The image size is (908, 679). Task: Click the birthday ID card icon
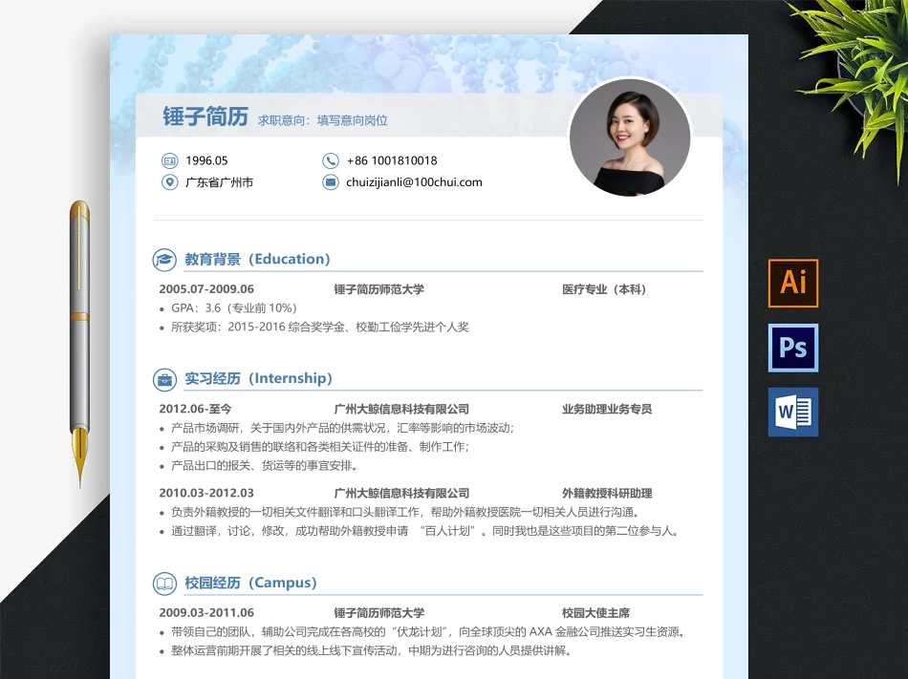tap(170, 160)
